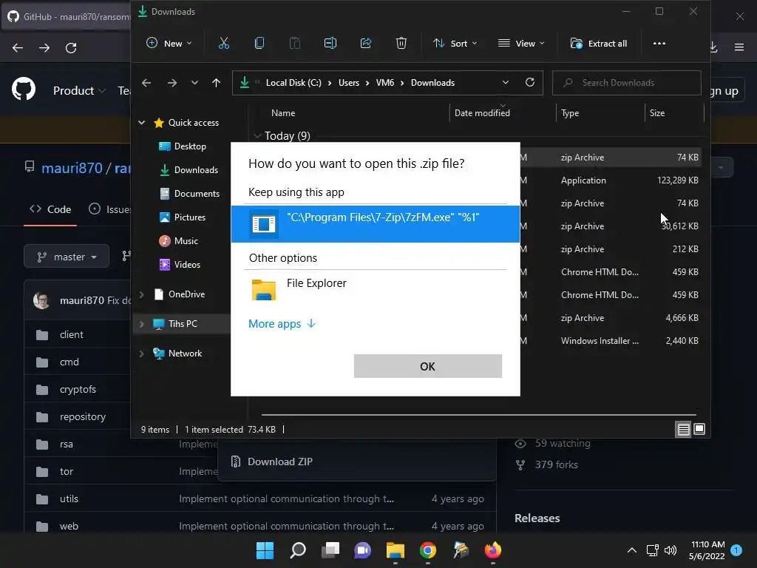Switch to large thumbnails view icon
Viewport: 757px width, 568px height.
[x=699, y=429]
